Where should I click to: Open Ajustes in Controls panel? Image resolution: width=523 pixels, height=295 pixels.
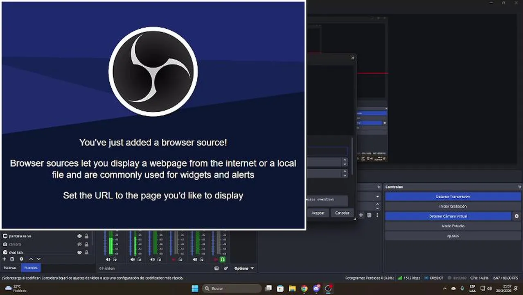click(453, 236)
